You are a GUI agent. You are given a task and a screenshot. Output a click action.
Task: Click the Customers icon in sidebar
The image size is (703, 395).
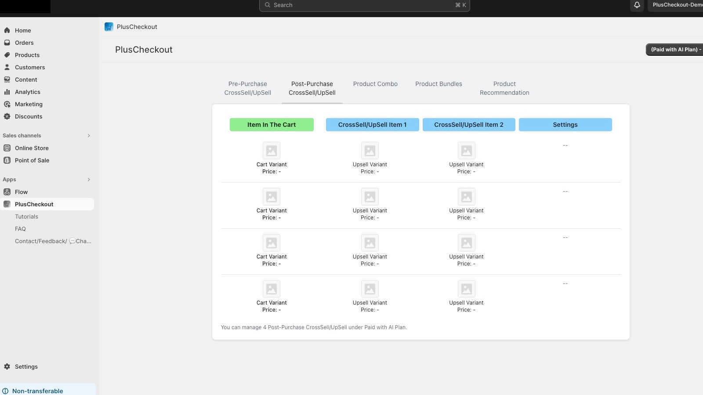(7, 67)
